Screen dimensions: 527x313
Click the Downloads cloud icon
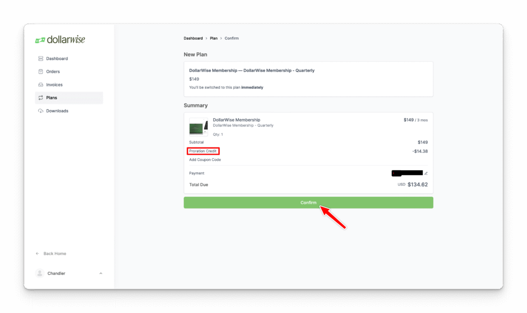tap(41, 111)
